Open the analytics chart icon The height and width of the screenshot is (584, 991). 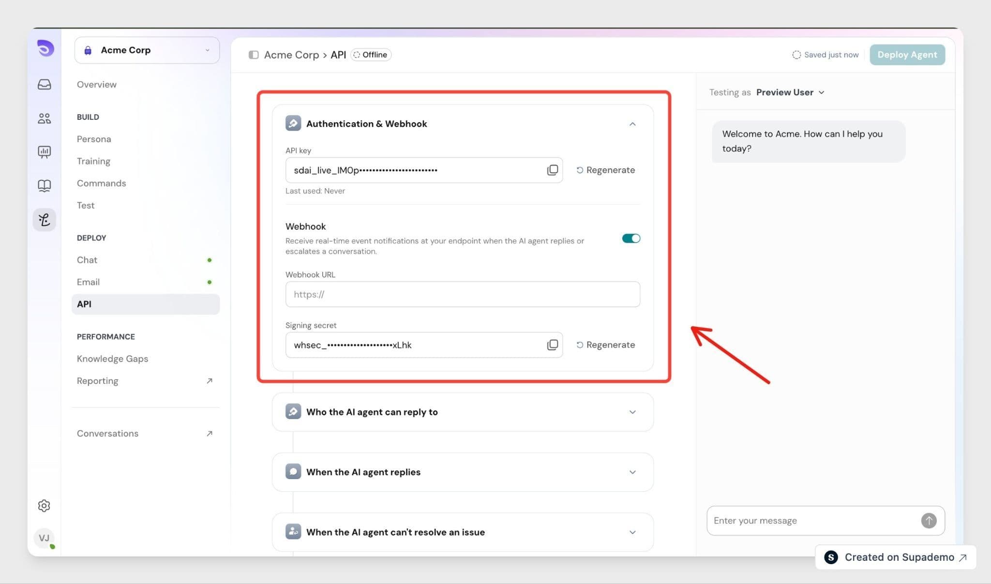44,152
